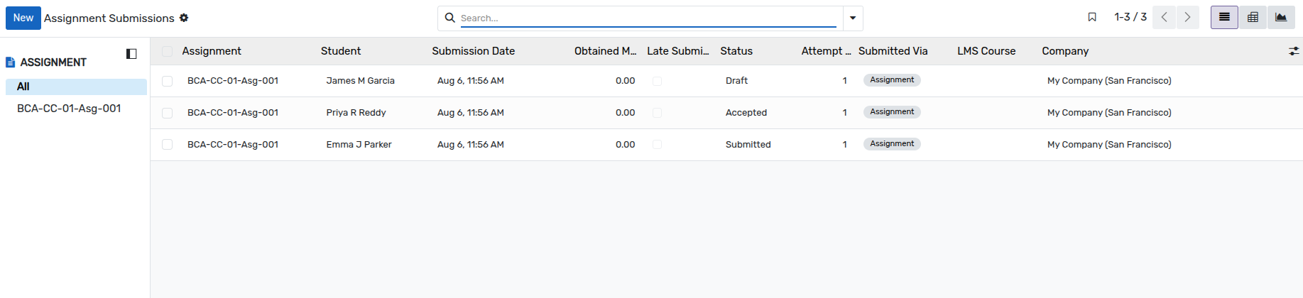1303x298 pixels.
Task: Open Priya R Reddy's submission record
Action: [356, 113]
